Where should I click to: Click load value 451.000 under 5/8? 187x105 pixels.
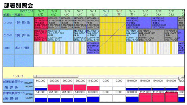coord(54,92)
